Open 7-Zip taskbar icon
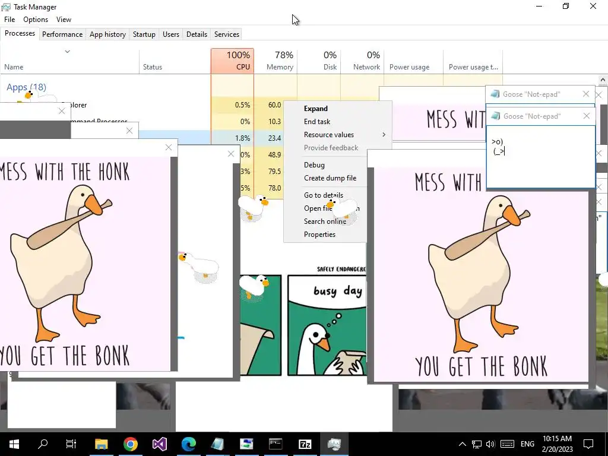The image size is (608, 456). [x=305, y=444]
